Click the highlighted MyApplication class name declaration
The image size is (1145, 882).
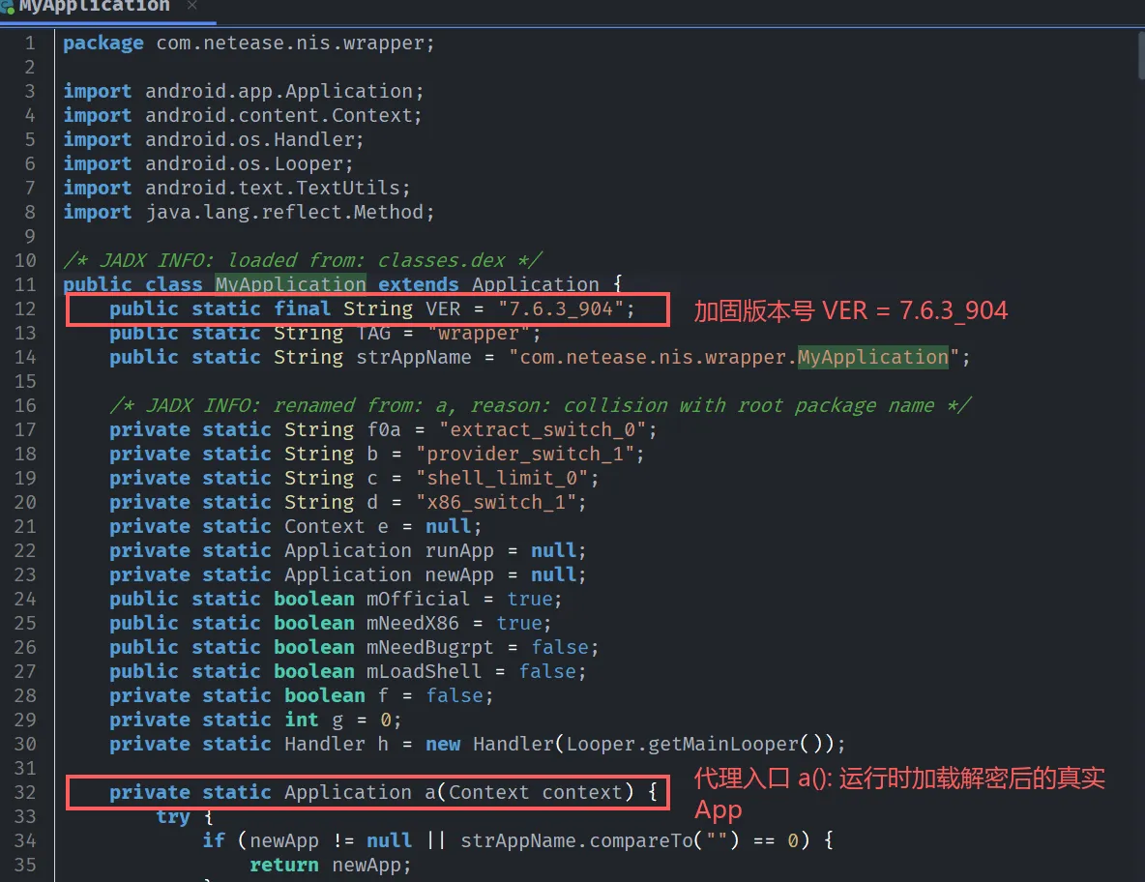click(x=291, y=284)
